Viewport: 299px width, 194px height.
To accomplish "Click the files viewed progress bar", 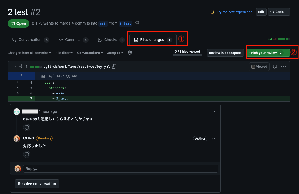I will (187, 55).
